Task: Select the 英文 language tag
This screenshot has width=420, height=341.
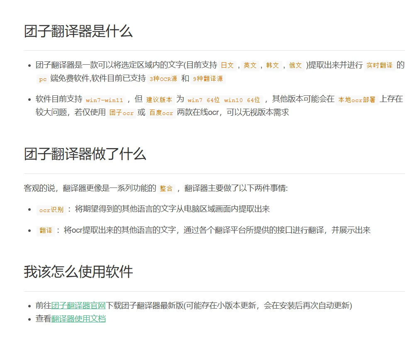Action: 250,65
